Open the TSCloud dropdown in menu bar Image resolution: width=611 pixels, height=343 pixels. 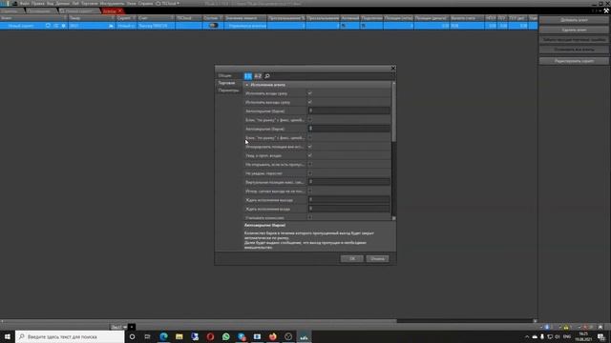pos(168,4)
